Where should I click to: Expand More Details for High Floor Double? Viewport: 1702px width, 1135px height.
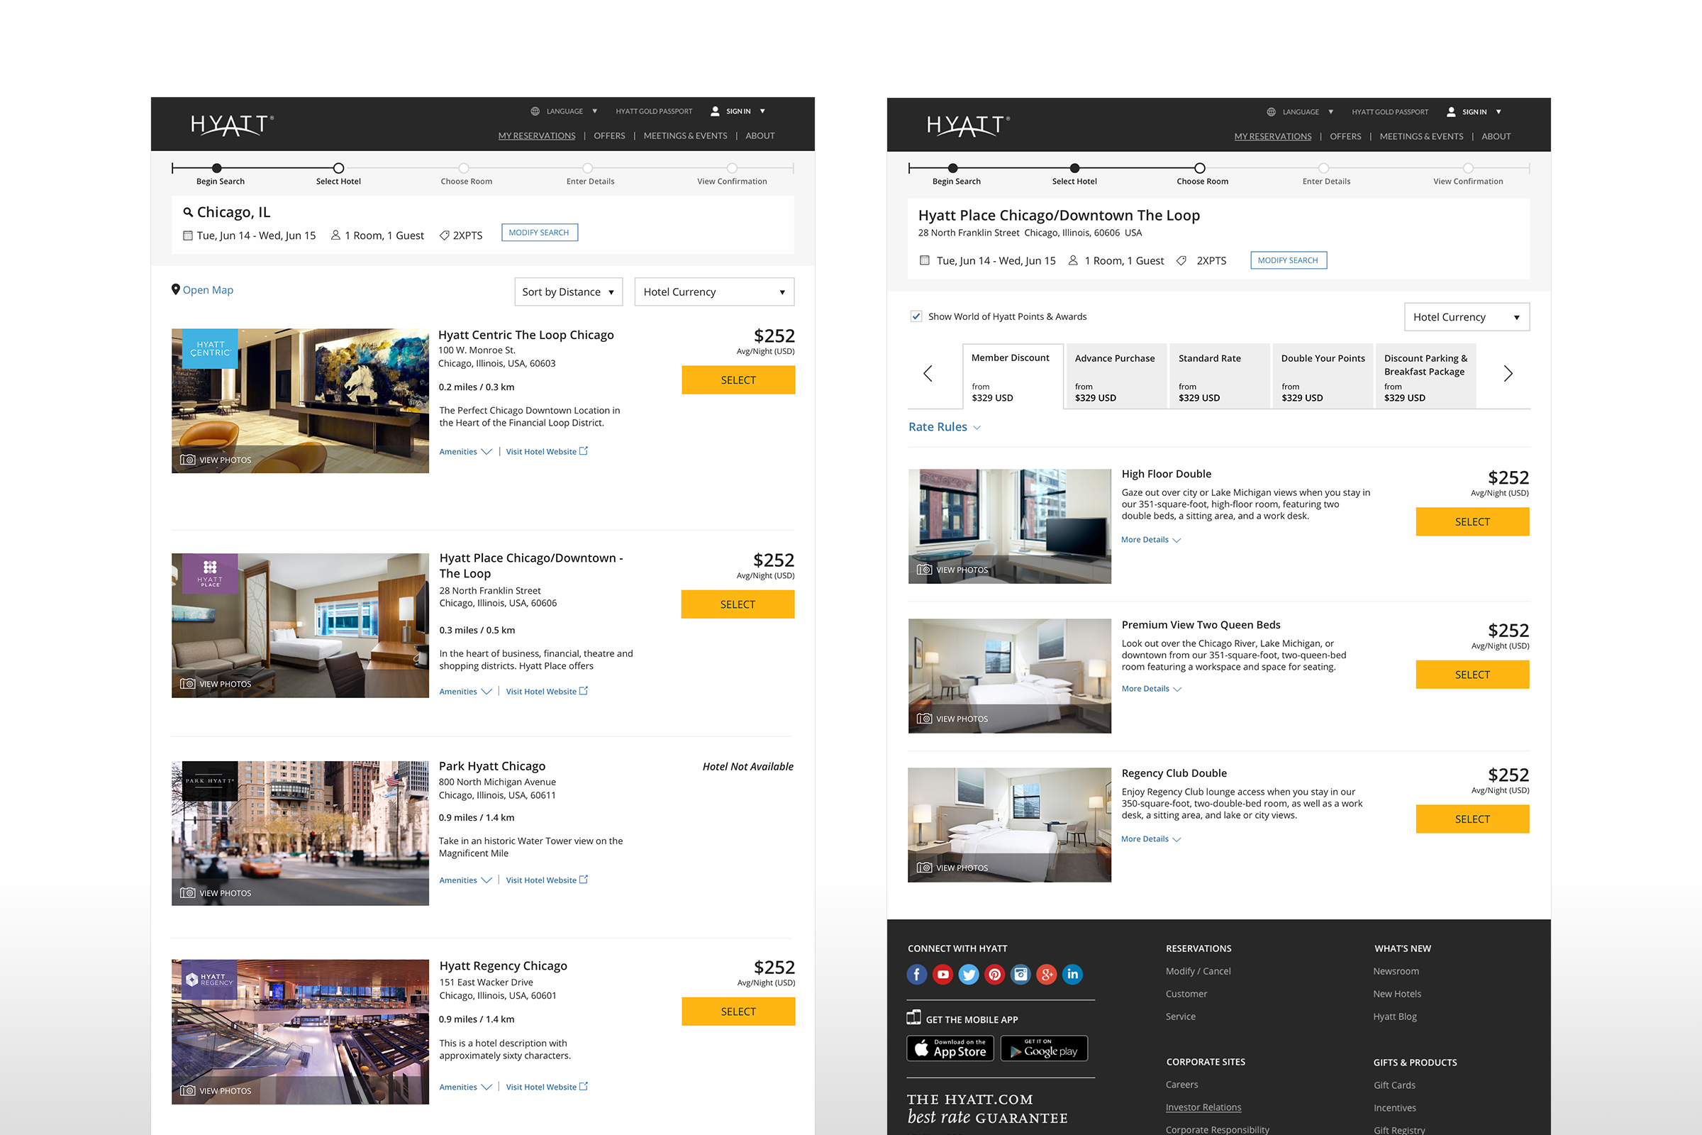[x=1150, y=540]
